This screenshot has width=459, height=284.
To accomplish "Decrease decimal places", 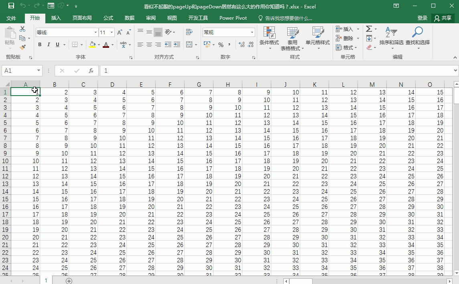I will (251, 45).
